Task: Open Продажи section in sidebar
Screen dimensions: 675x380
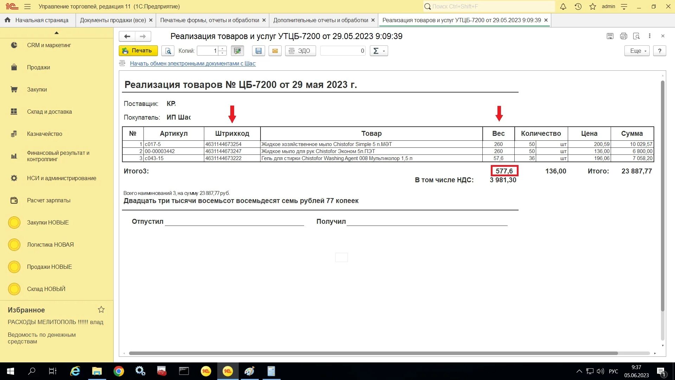Action: [x=39, y=67]
